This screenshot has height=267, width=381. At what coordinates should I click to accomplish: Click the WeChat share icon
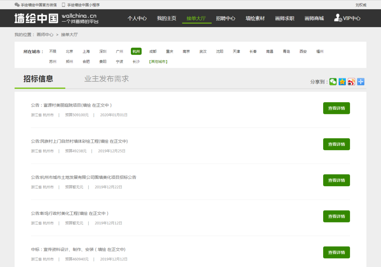[x=333, y=82]
